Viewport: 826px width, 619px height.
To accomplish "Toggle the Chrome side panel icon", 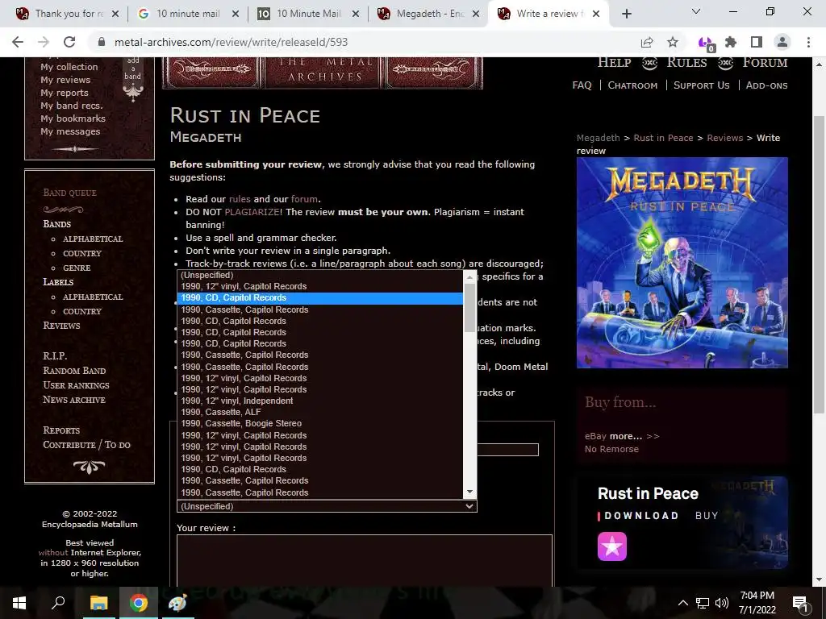I will [757, 42].
